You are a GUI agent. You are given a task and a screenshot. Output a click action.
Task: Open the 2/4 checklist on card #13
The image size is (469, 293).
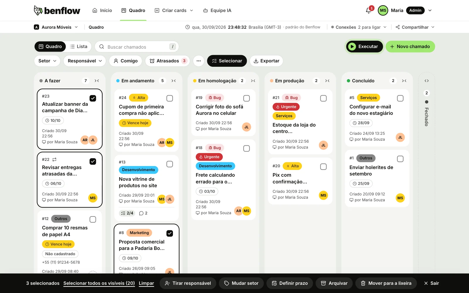click(127, 213)
